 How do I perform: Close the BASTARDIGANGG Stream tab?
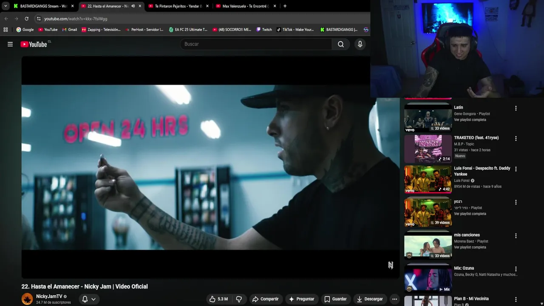pos(73,6)
